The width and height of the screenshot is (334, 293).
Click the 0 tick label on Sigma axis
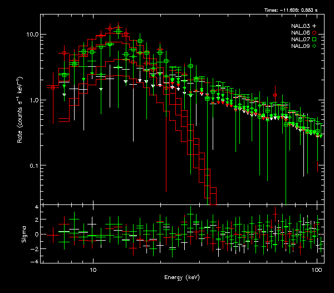pyautogui.click(x=36, y=235)
